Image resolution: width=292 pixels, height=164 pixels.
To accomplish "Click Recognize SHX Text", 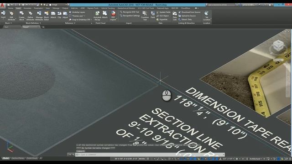I will [x=130, y=12].
